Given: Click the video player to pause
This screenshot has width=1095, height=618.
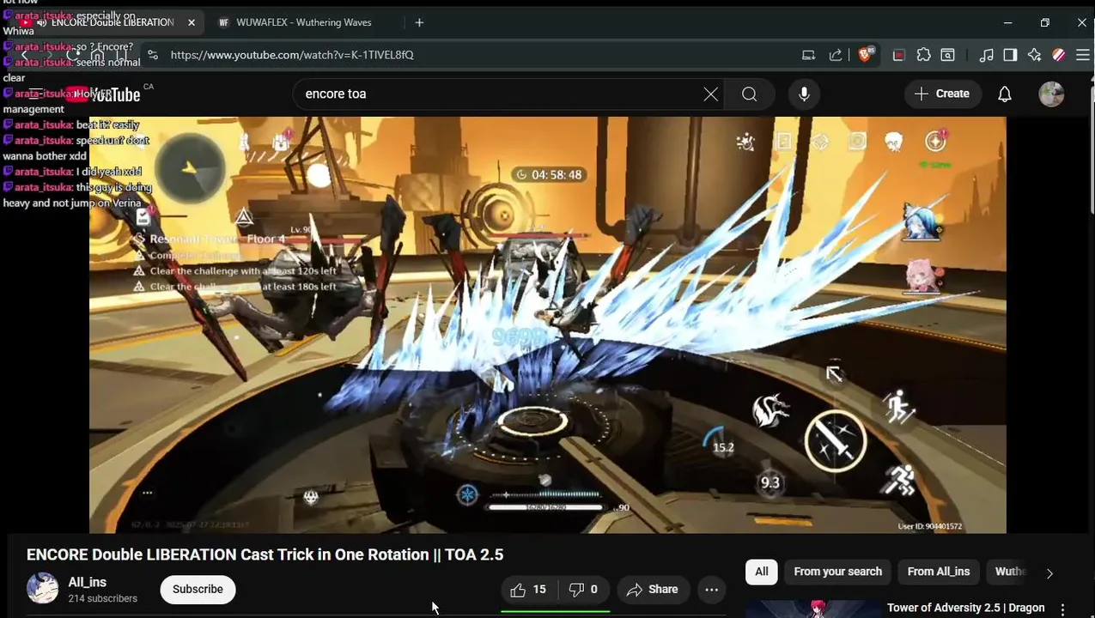Looking at the screenshot, I should click(548, 324).
